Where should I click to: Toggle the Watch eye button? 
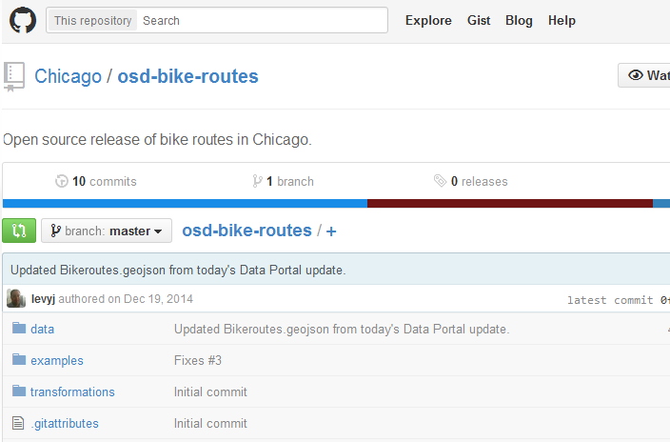pos(647,76)
